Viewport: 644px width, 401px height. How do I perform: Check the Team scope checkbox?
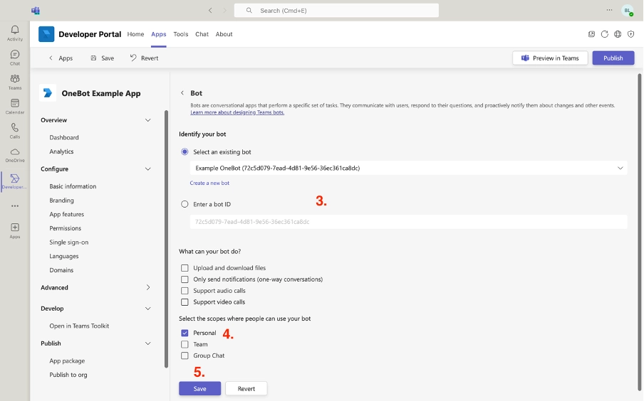click(x=185, y=344)
